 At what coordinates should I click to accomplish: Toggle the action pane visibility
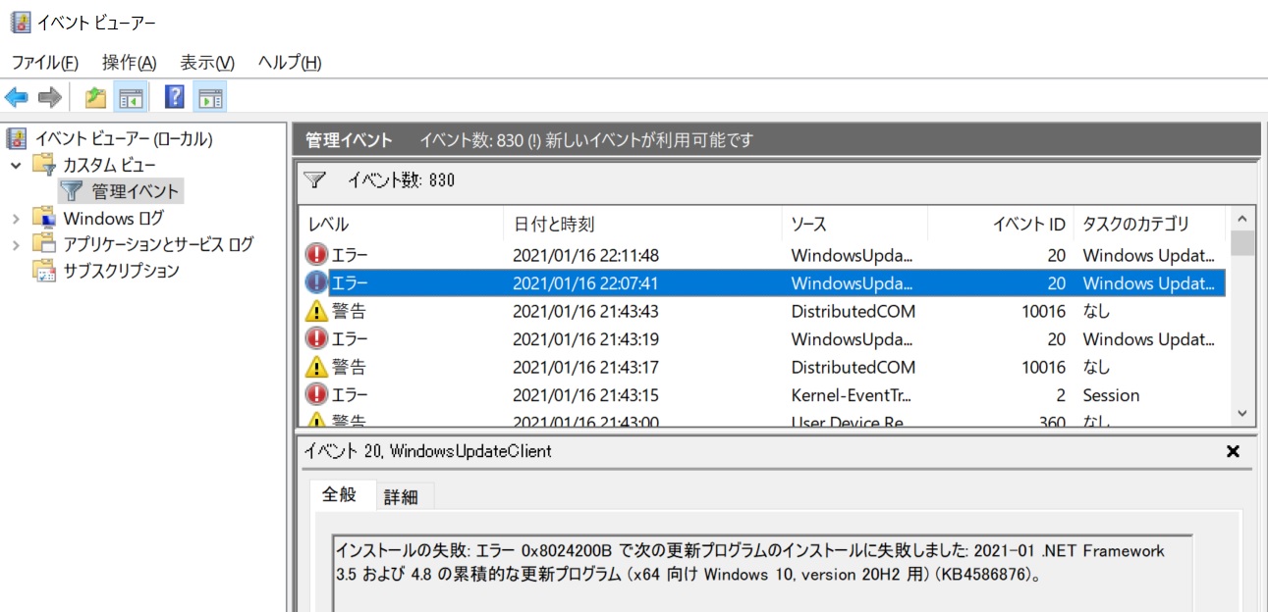point(209,95)
